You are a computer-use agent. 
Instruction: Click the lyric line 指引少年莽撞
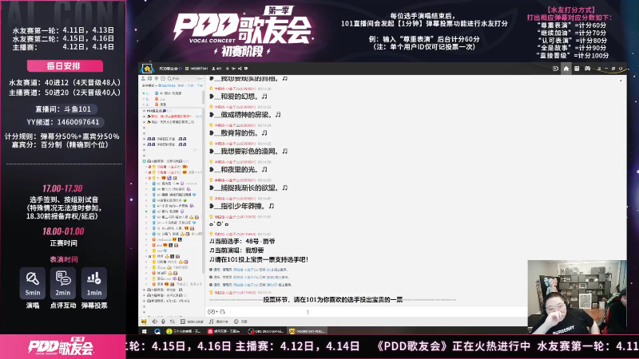tap(242, 206)
